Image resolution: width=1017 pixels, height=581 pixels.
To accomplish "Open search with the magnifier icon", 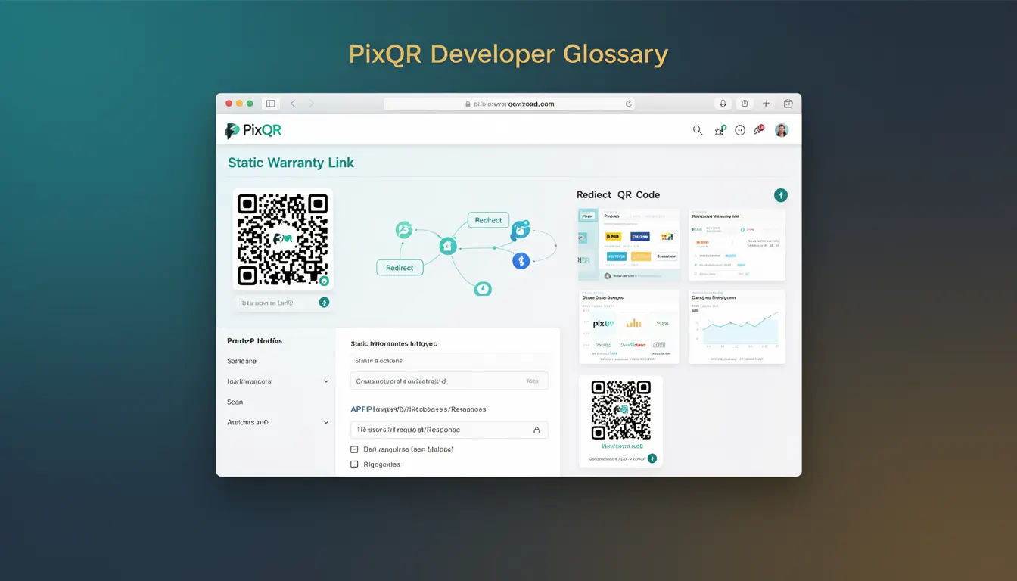I will click(698, 130).
